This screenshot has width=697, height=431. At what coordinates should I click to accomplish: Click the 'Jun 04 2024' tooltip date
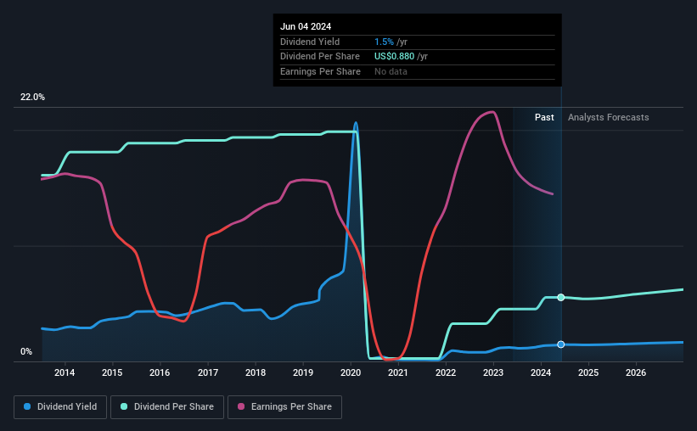tap(306, 26)
